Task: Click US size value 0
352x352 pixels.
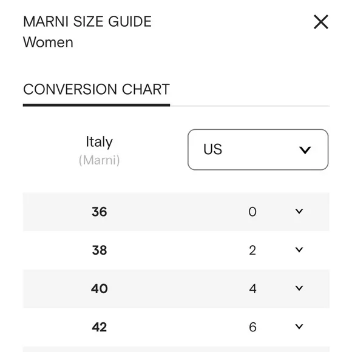Action: point(252,212)
